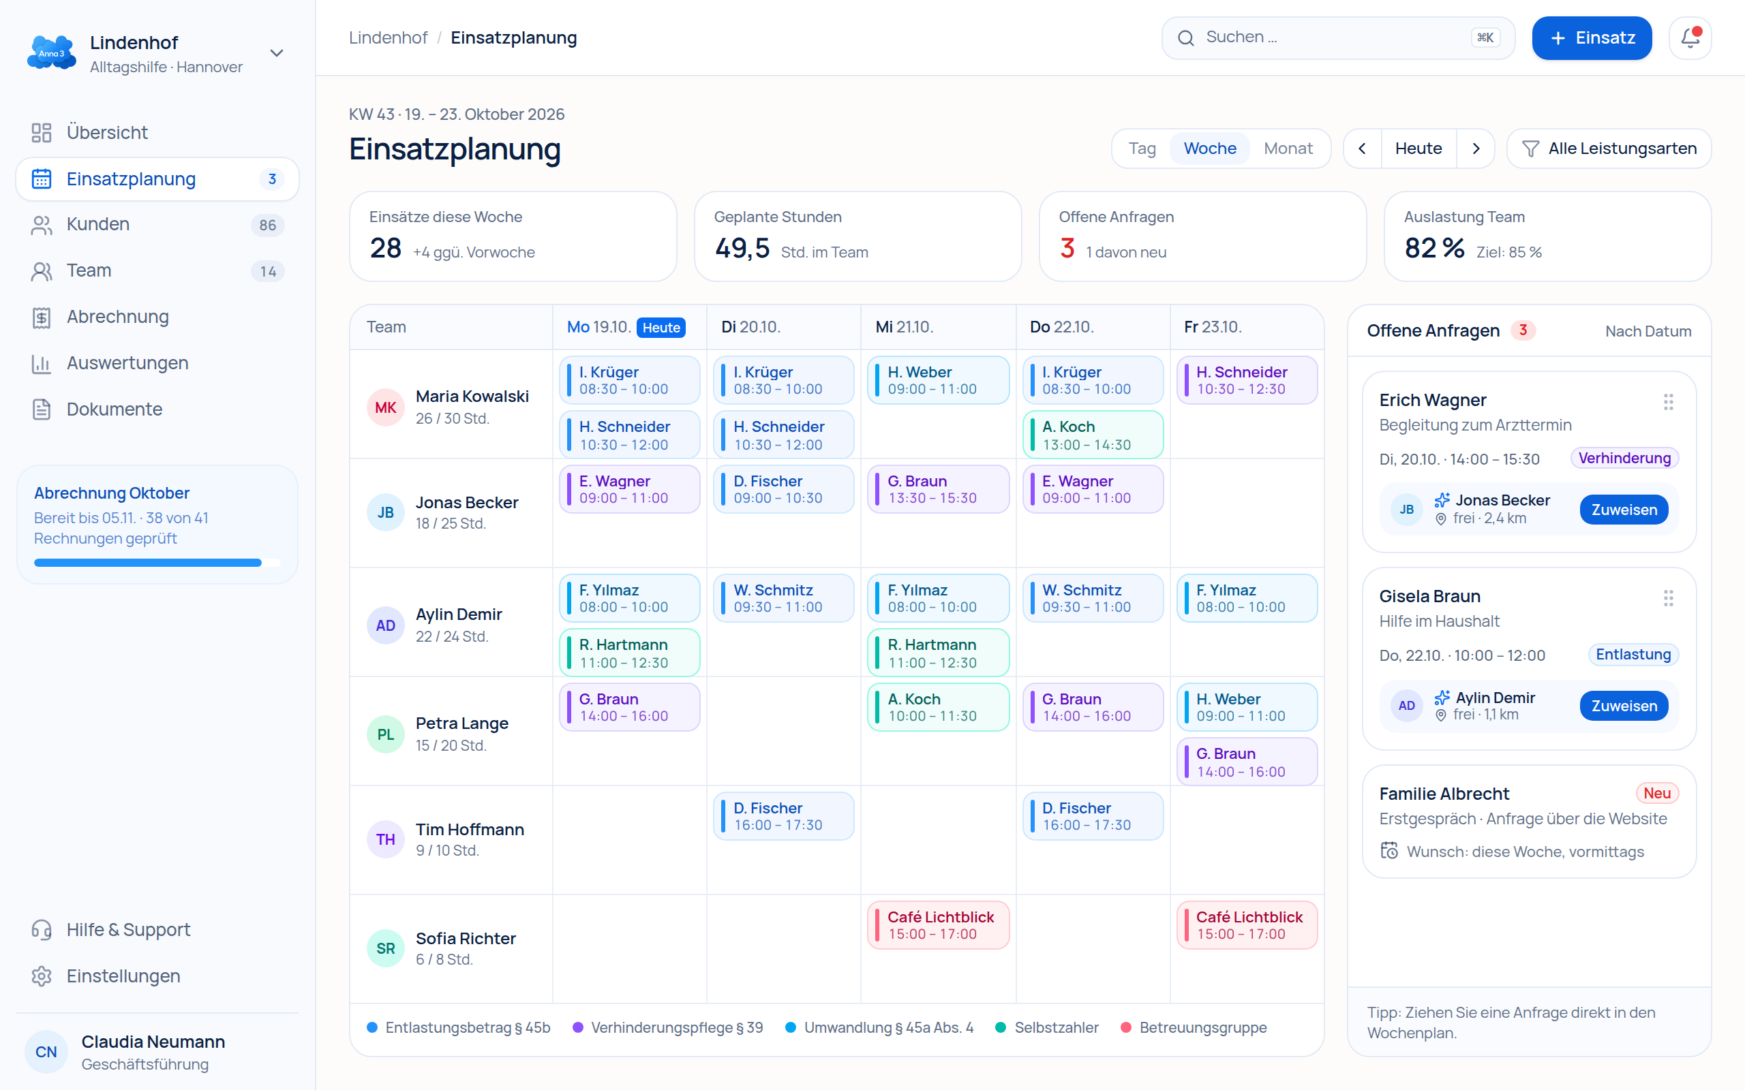Click the Dokumente file icon
1745x1090 pixels.
41,409
